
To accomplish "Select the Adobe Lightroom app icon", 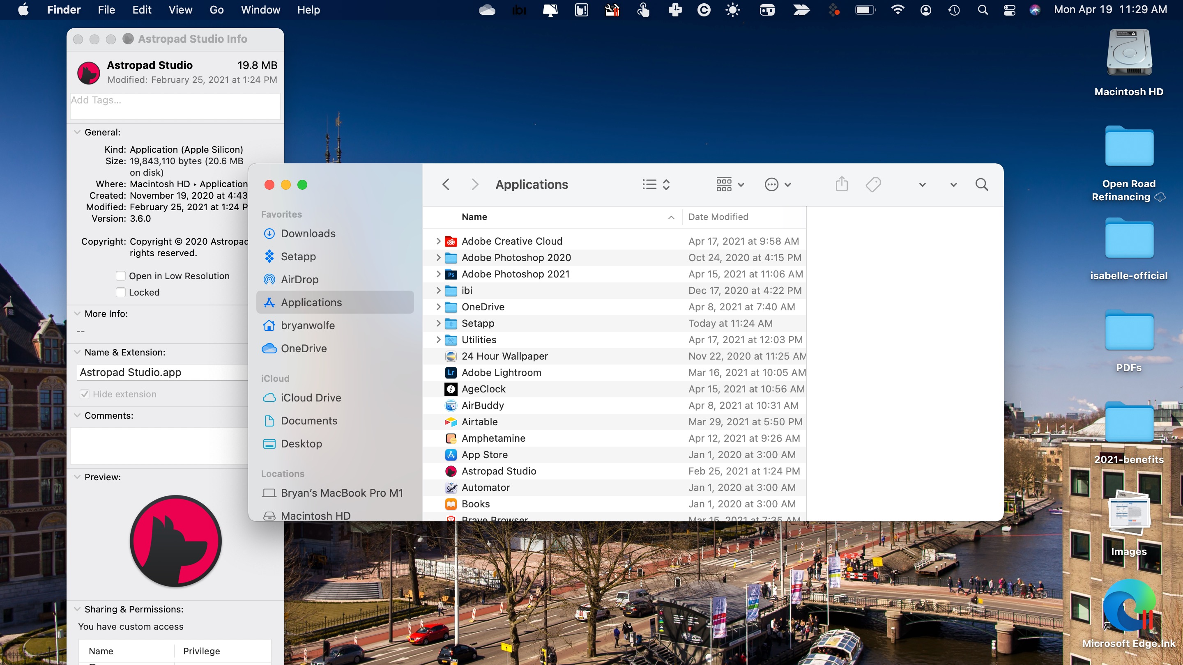I will tap(451, 373).
